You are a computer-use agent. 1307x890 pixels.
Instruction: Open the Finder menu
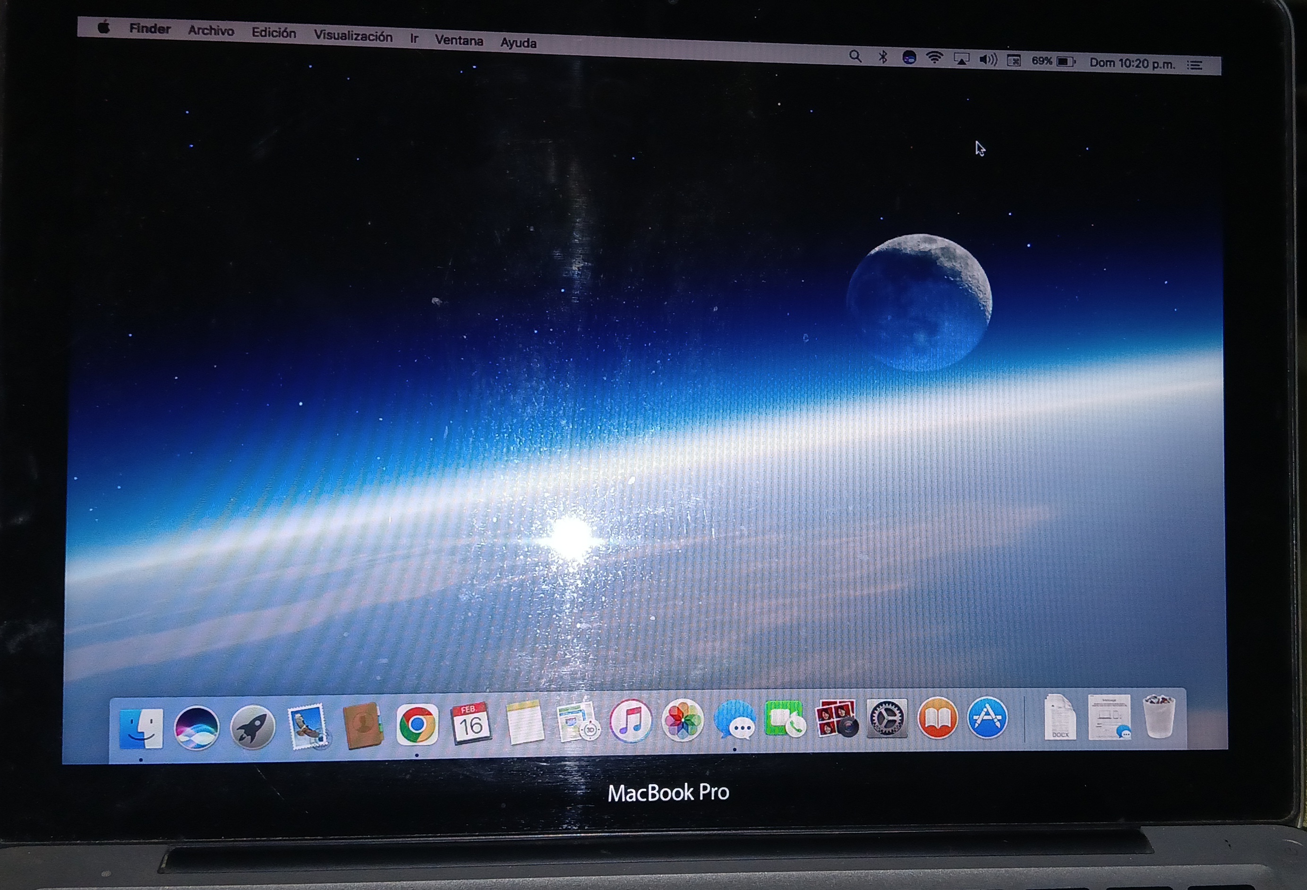150,28
